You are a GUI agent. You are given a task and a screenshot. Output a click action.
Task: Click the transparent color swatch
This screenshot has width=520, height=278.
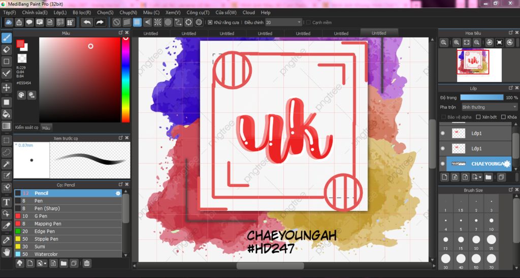click(x=22, y=58)
